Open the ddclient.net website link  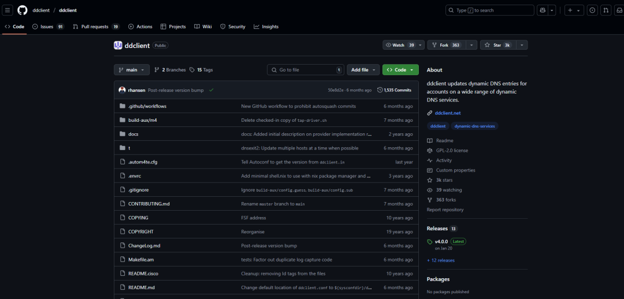pyautogui.click(x=448, y=113)
